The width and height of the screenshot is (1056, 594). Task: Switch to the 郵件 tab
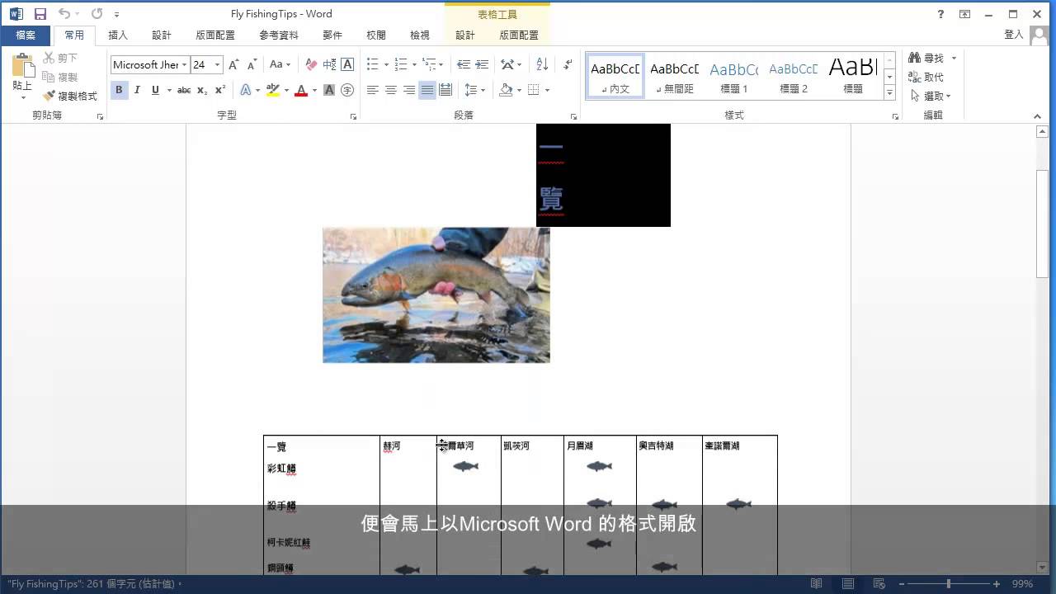[332, 35]
